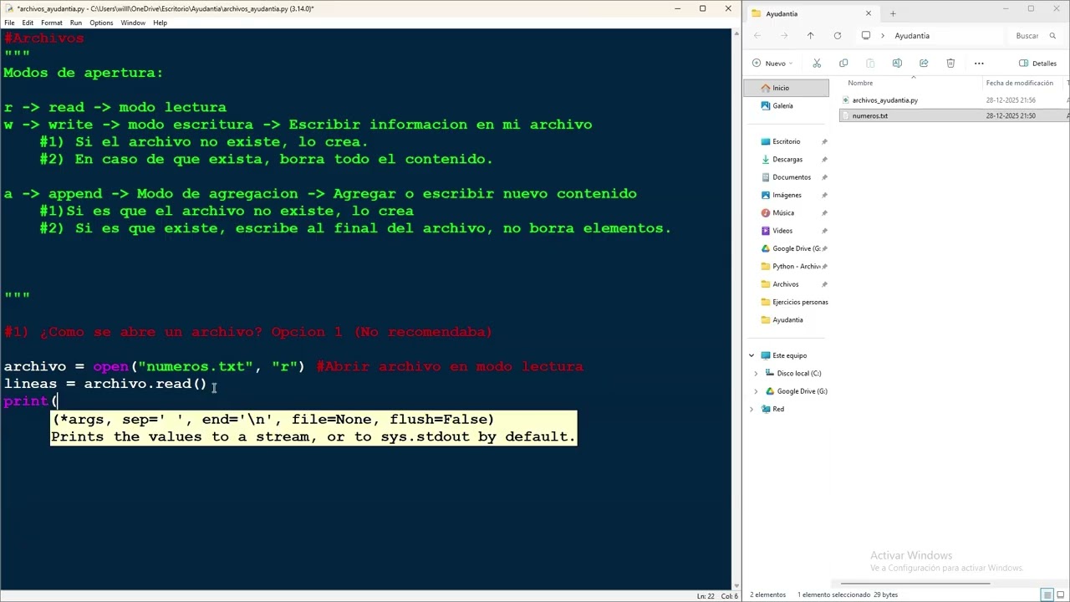Click the Refresh icon in Explorer
This screenshot has width=1070, height=602.
pyautogui.click(x=837, y=36)
